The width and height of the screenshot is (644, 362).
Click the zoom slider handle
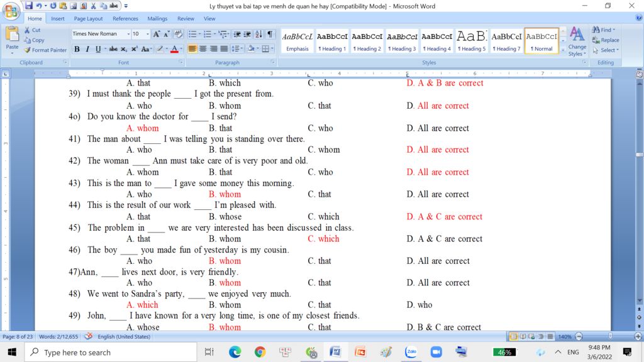(x=610, y=337)
